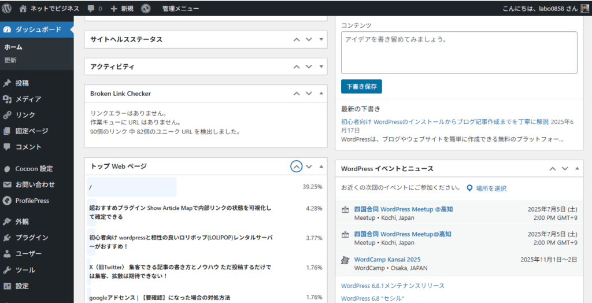Click the WordCamp icon beside Kansai 2025
This screenshot has width=592, height=303.
(345, 260)
